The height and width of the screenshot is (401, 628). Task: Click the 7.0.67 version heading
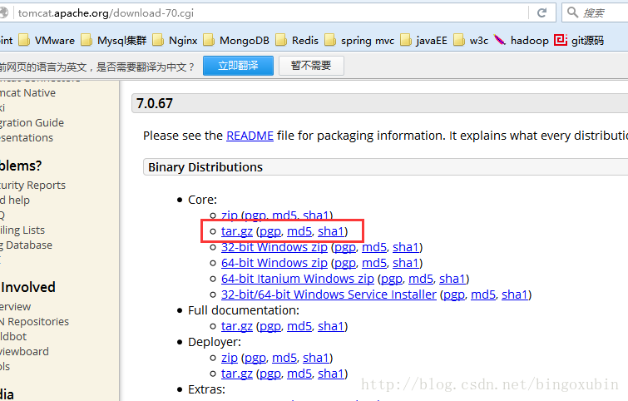coord(155,103)
